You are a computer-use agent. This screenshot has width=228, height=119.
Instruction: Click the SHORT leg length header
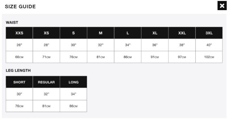19,82
